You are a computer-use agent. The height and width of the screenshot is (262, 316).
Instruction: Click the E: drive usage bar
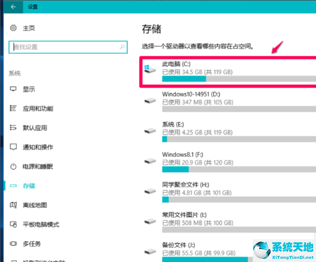[239, 139]
